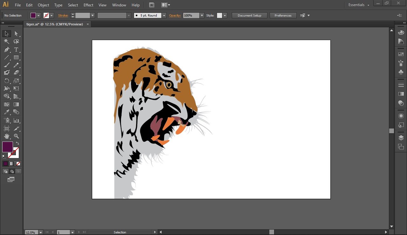
Task: Open the Color panel icon
Action: click(401, 33)
